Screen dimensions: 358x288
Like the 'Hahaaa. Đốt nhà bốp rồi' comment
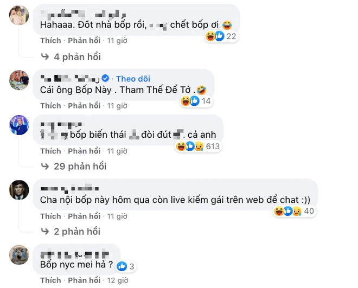[50, 41]
